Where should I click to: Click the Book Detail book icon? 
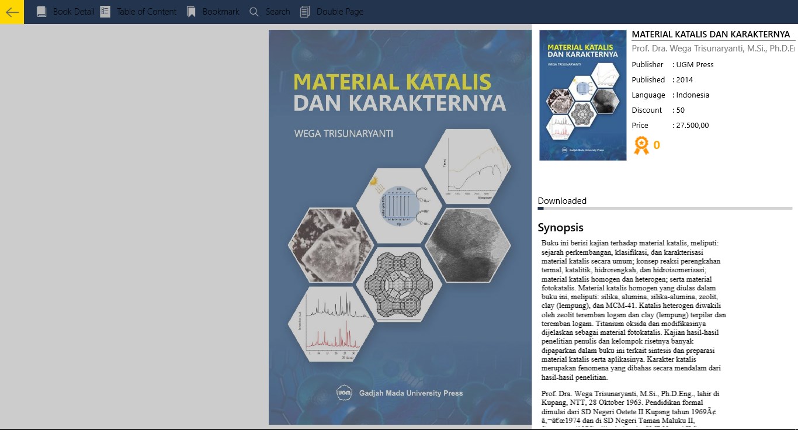[41, 12]
